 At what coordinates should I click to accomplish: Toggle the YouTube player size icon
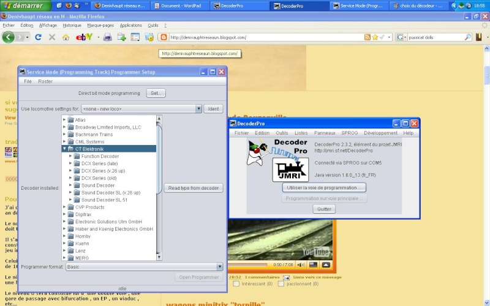coord(313,265)
